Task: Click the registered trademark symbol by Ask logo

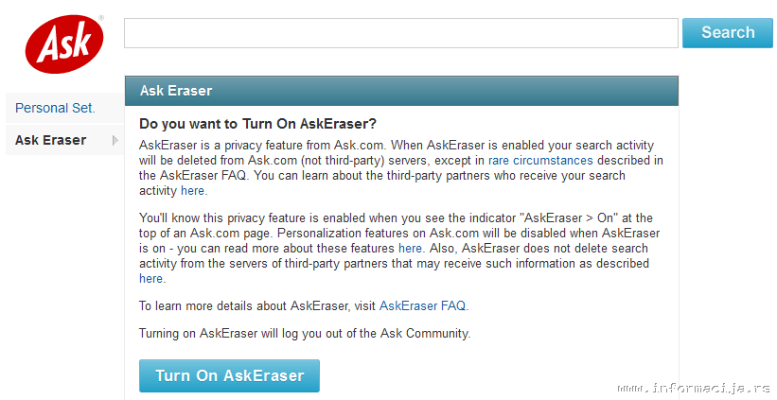Action: (101, 18)
